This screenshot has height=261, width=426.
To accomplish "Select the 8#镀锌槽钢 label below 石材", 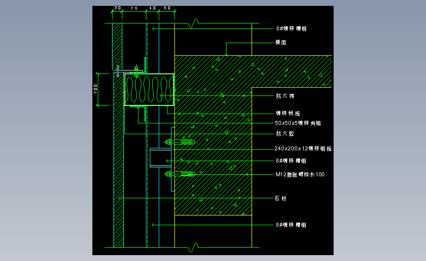I will point(291,225).
